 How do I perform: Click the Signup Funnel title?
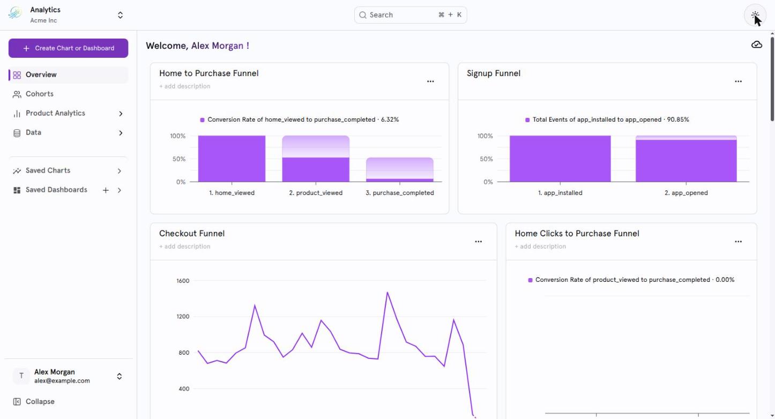coord(494,73)
